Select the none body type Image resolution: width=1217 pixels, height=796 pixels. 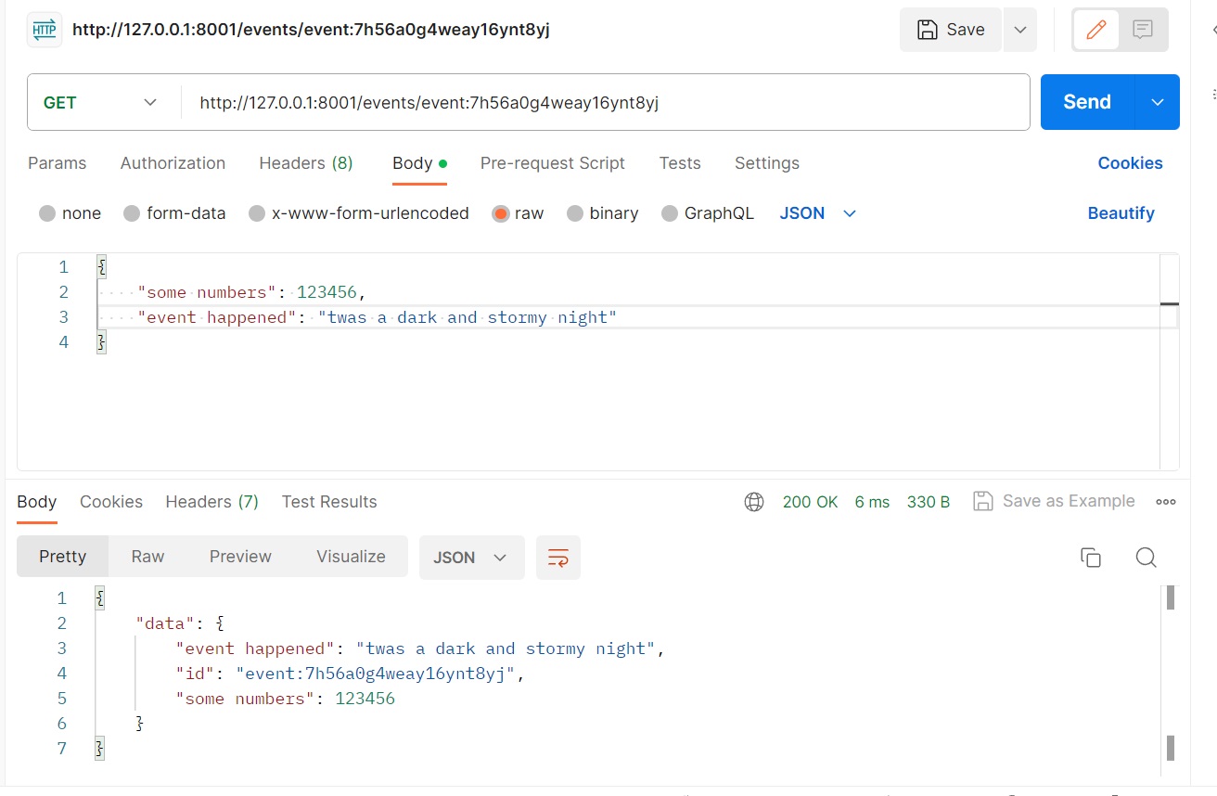tap(70, 213)
